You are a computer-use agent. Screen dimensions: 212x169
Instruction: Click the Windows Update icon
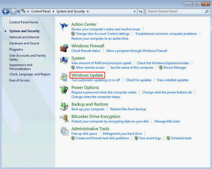64,77
